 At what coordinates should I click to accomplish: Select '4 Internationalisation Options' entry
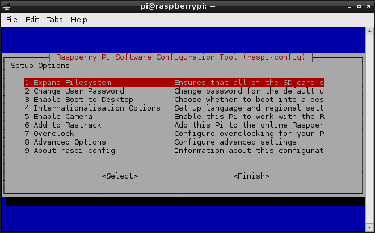[92, 108]
